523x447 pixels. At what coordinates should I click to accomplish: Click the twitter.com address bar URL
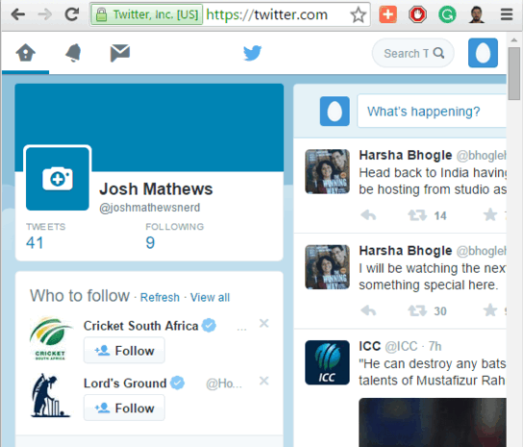[x=267, y=14]
